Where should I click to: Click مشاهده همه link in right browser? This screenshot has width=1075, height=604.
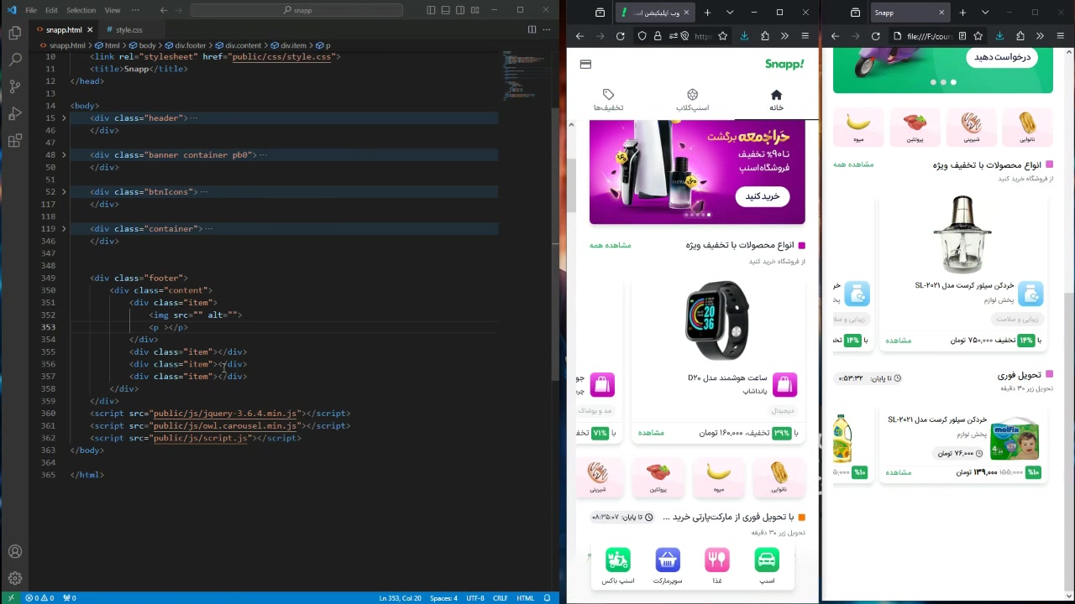[x=853, y=164]
